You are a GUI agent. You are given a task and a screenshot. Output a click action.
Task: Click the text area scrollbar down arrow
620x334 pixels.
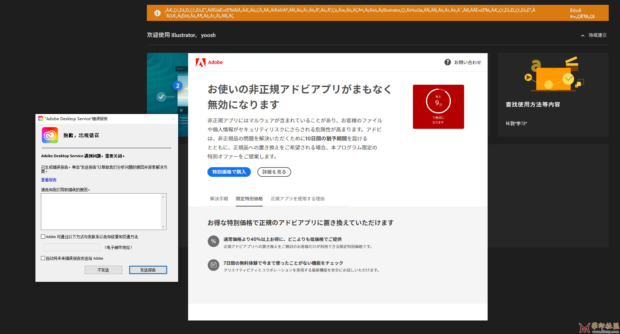163,227
